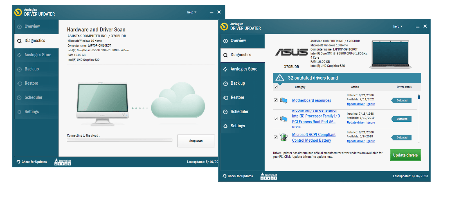Click the Action column header

355,87
